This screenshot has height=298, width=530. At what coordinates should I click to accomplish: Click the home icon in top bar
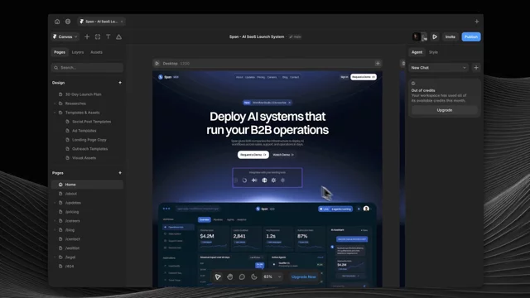pyautogui.click(x=57, y=22)
